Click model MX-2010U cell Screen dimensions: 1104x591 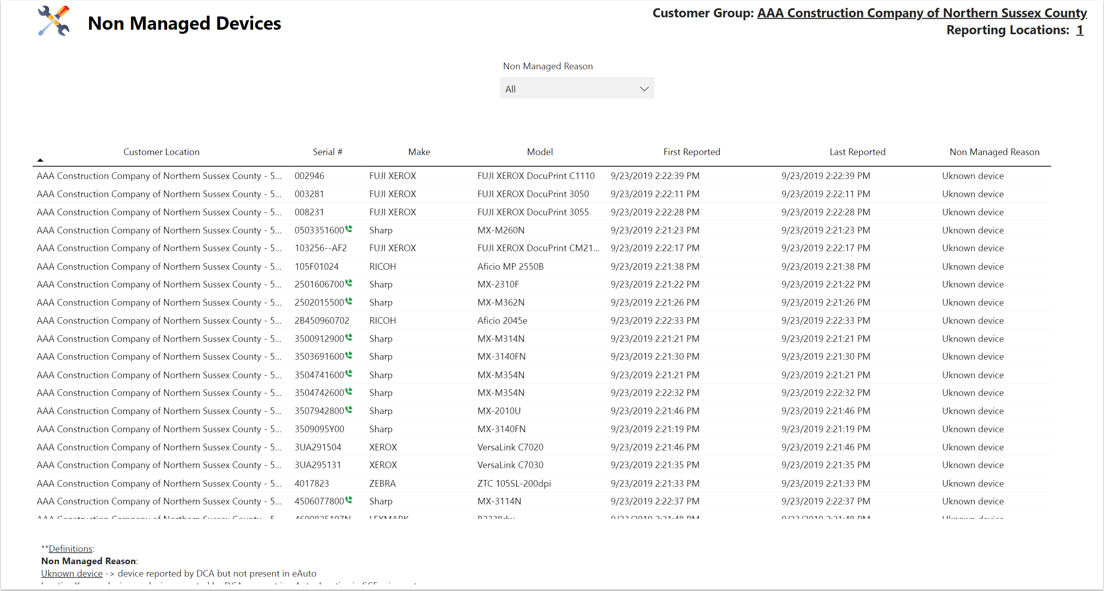(x=499, y=411)
